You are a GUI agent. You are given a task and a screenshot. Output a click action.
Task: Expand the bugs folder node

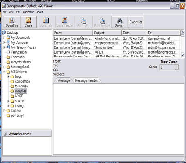point(8,77)
